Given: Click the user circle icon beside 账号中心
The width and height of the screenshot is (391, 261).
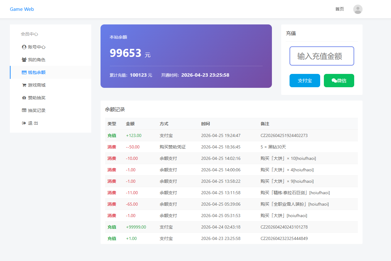Looking at the screenshot, I should point(24,47).
